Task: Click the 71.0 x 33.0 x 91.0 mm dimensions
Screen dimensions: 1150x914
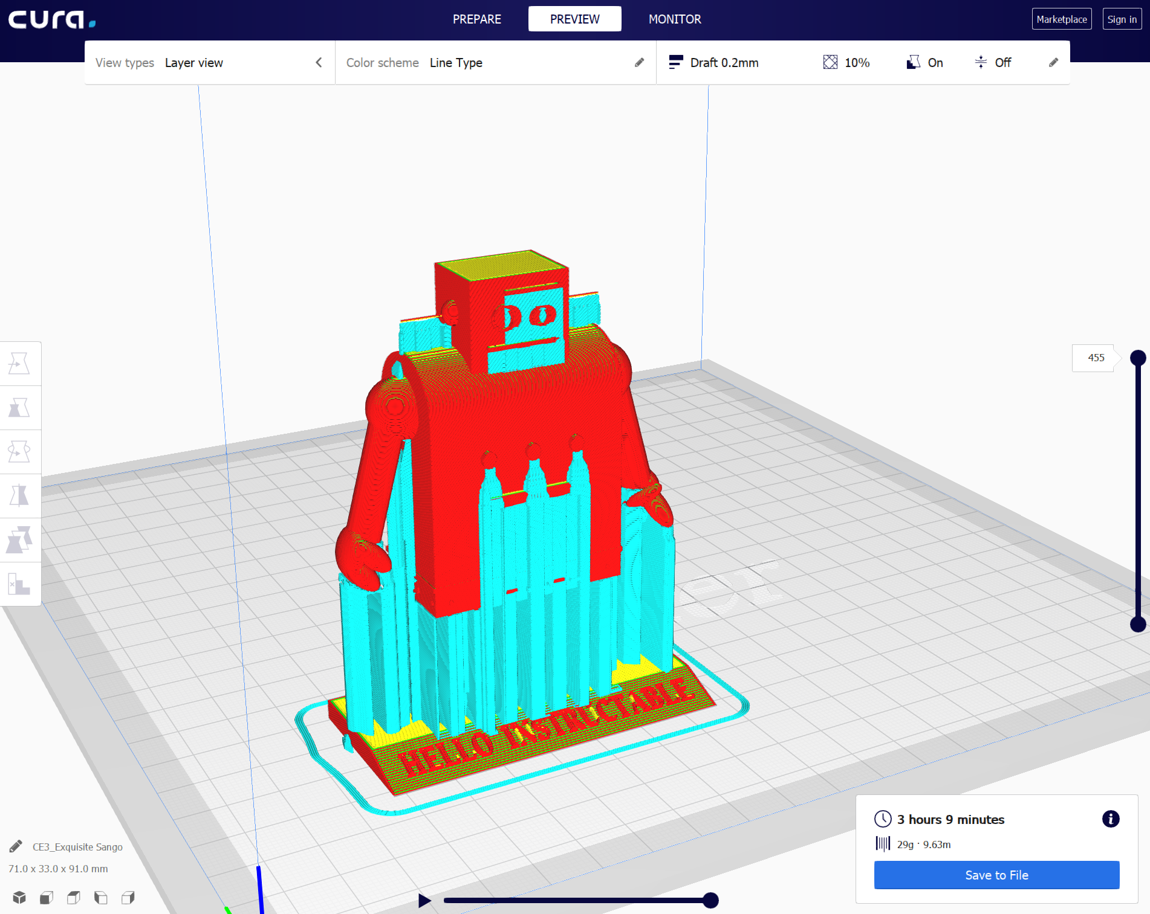Action: pyautogui.click(x=58, y=869)
